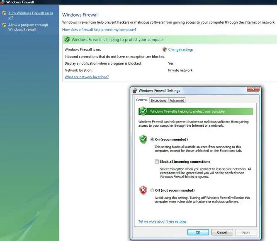
Task: Open the Exceptions tab
Action: [x=158, y=100]
